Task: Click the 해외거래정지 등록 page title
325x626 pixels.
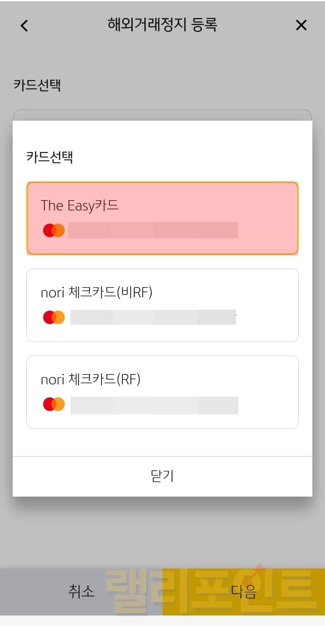Action: point(162,25)
